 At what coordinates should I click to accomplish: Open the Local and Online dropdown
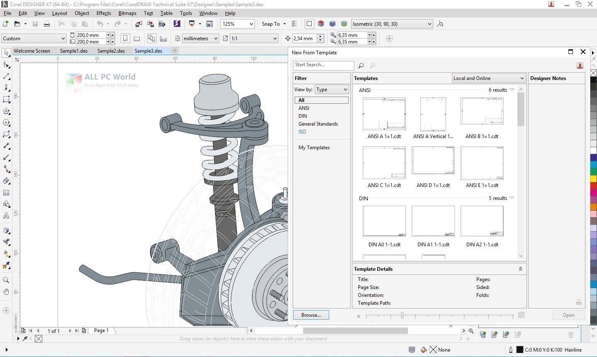pyautogui.click(x=488, y=78)
